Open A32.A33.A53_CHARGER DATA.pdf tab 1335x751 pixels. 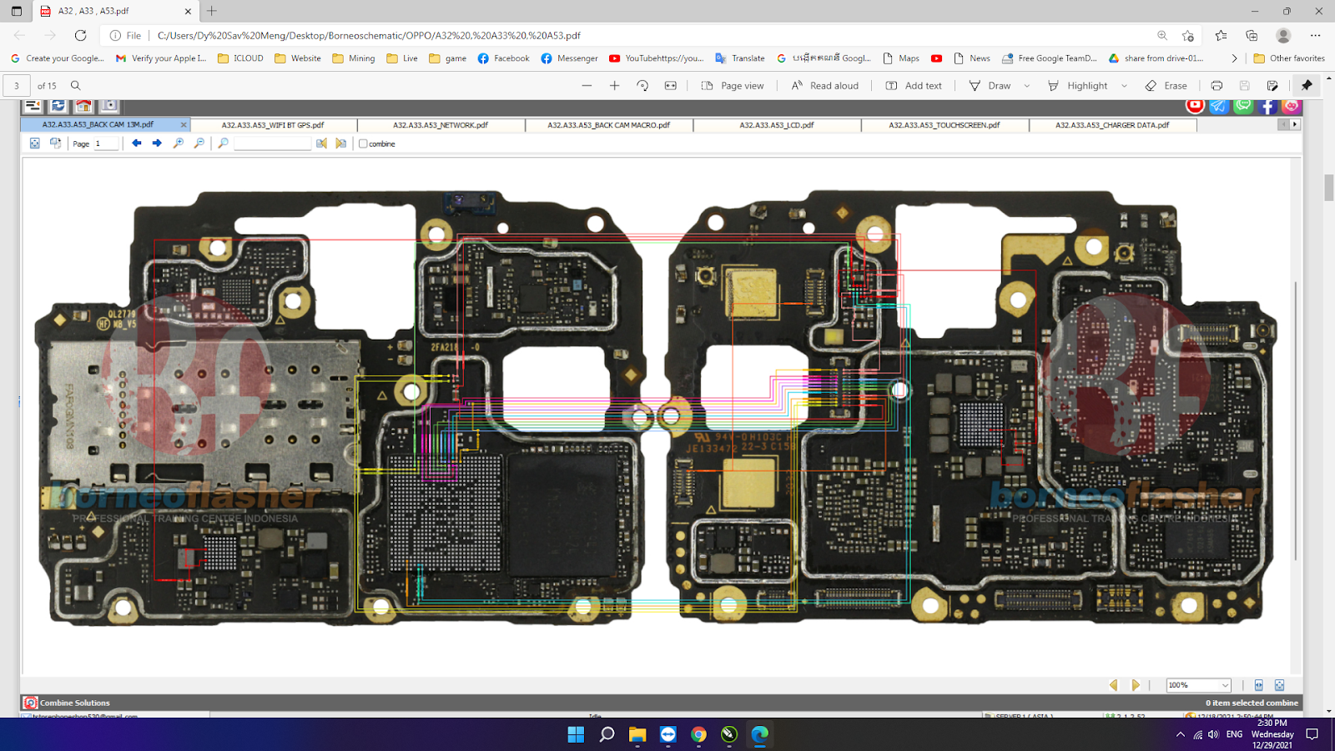click(1112, 125)
